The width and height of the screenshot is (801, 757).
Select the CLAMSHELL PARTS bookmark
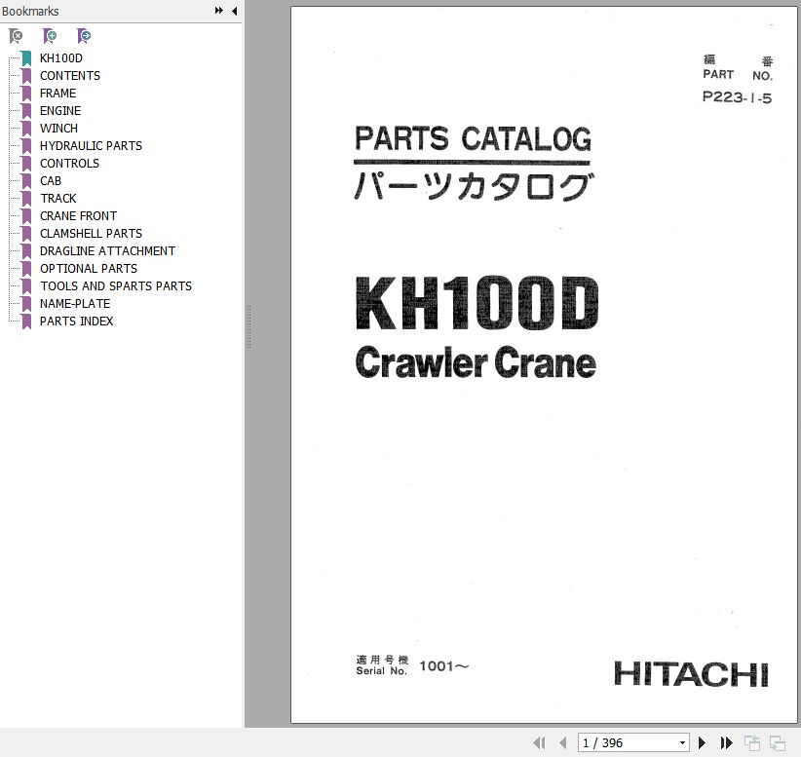(91, 234)
